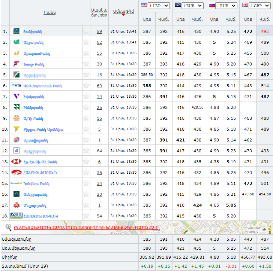This screenshot has height=271, width=273.
Task: Toggle favorite star for row 1 Unibank
Action: click(86, 31)
